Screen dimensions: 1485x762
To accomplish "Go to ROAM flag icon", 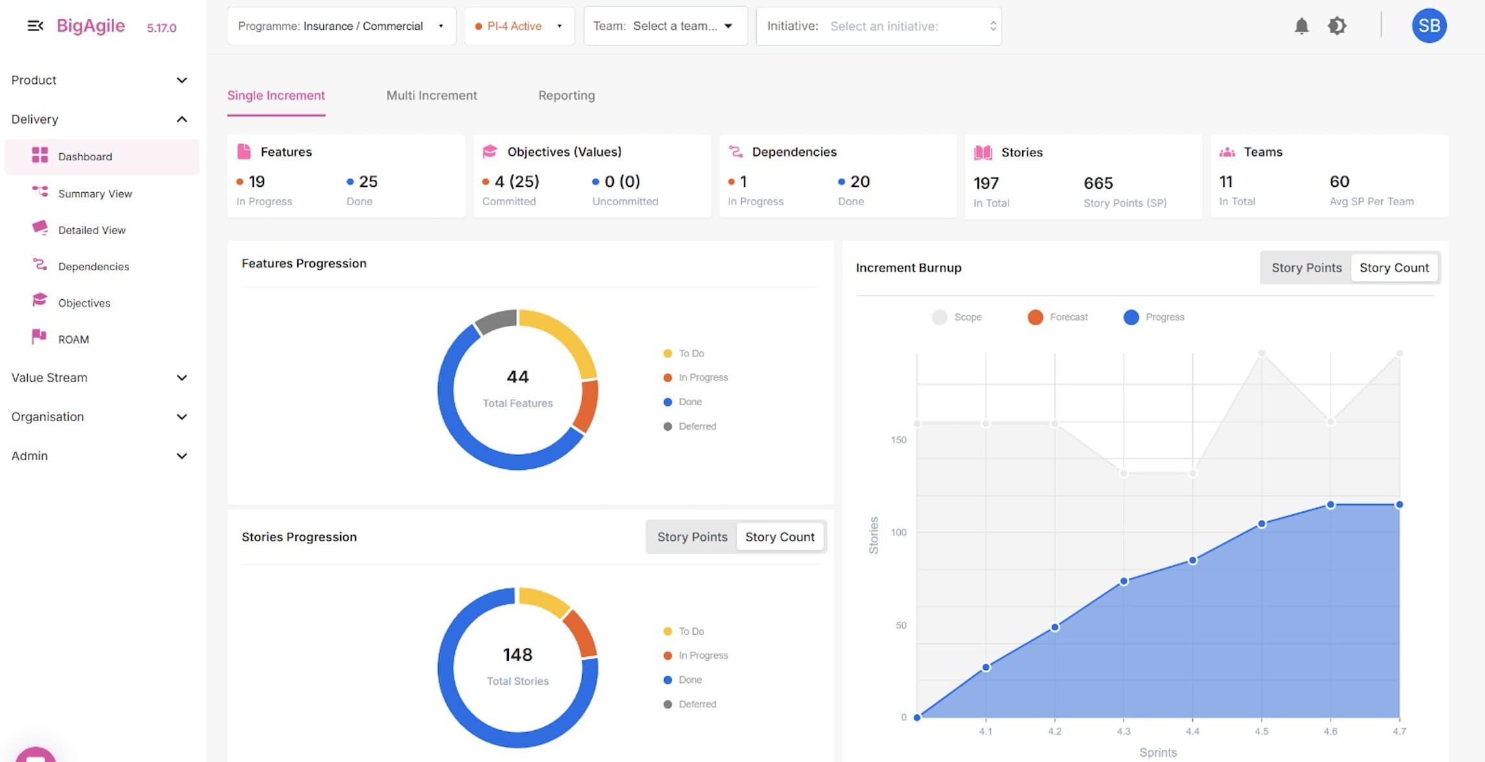I will [x=39, y=337].
